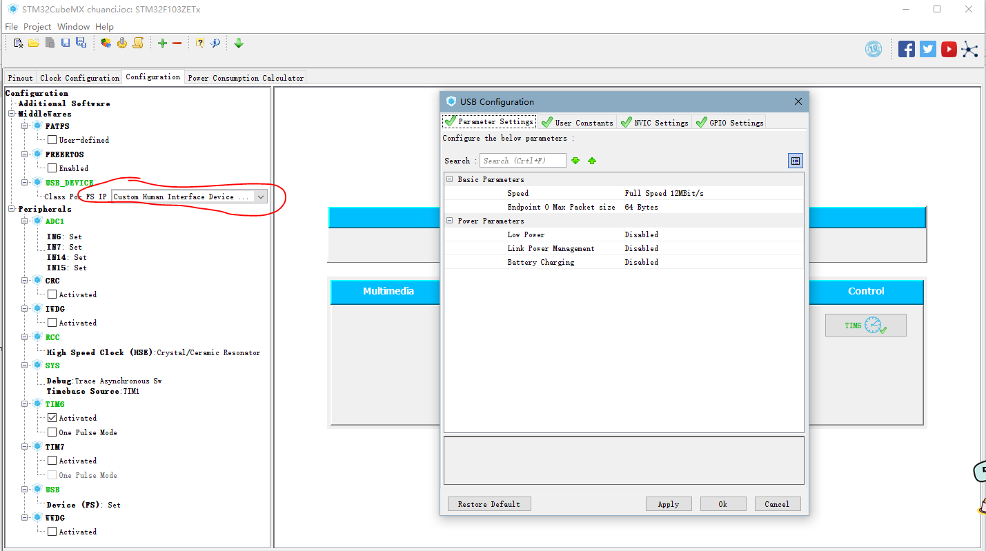986x551 pixels.
Task: Click the yellow scroll toolbar icon
Action: pyautogui.click(x=138, y=43)
